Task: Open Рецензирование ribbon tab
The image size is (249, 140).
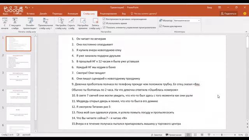Action: pos(108,14)
